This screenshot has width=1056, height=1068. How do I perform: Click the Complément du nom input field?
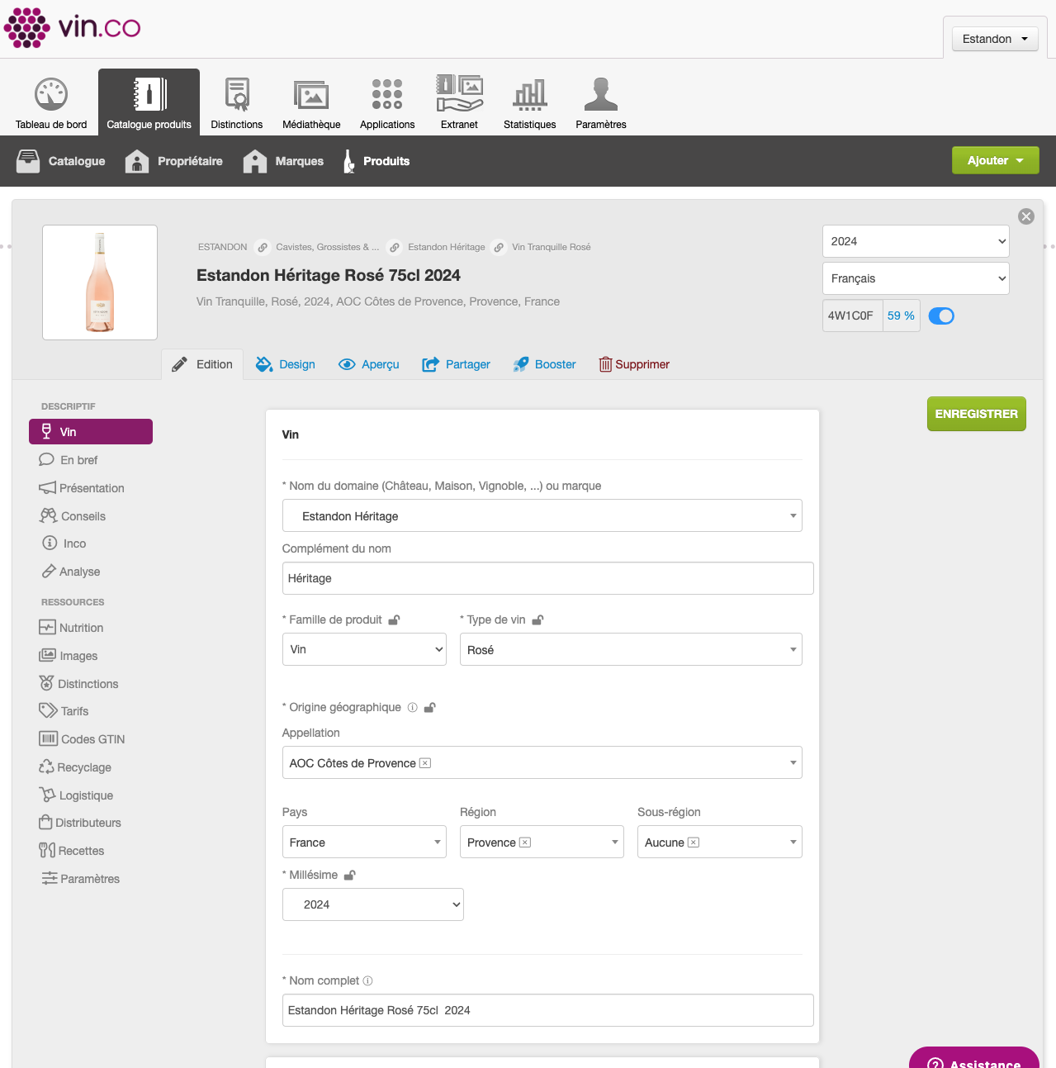coord(547,578)
